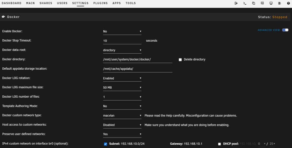The image size is (292, 148).
Task: Click the Gateway 192.168.10.1 text
Action: [186, 144]
